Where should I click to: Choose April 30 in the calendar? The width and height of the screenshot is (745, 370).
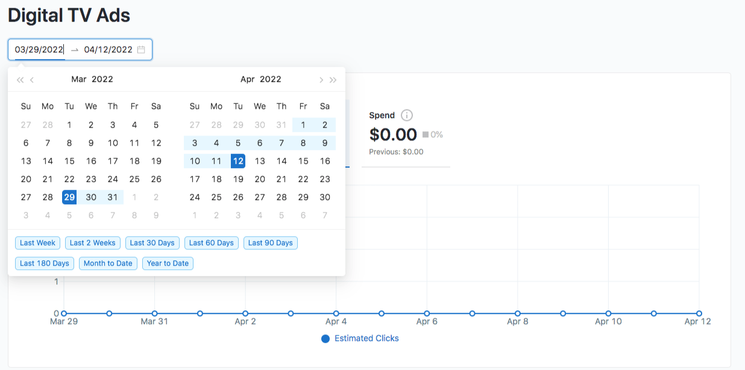[x=325, y=197]
